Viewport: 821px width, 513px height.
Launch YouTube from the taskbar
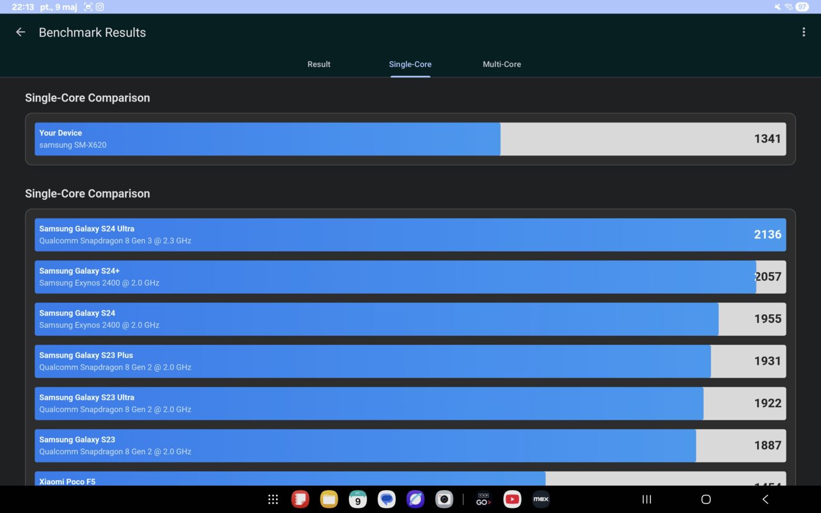(x=512, y=500)
